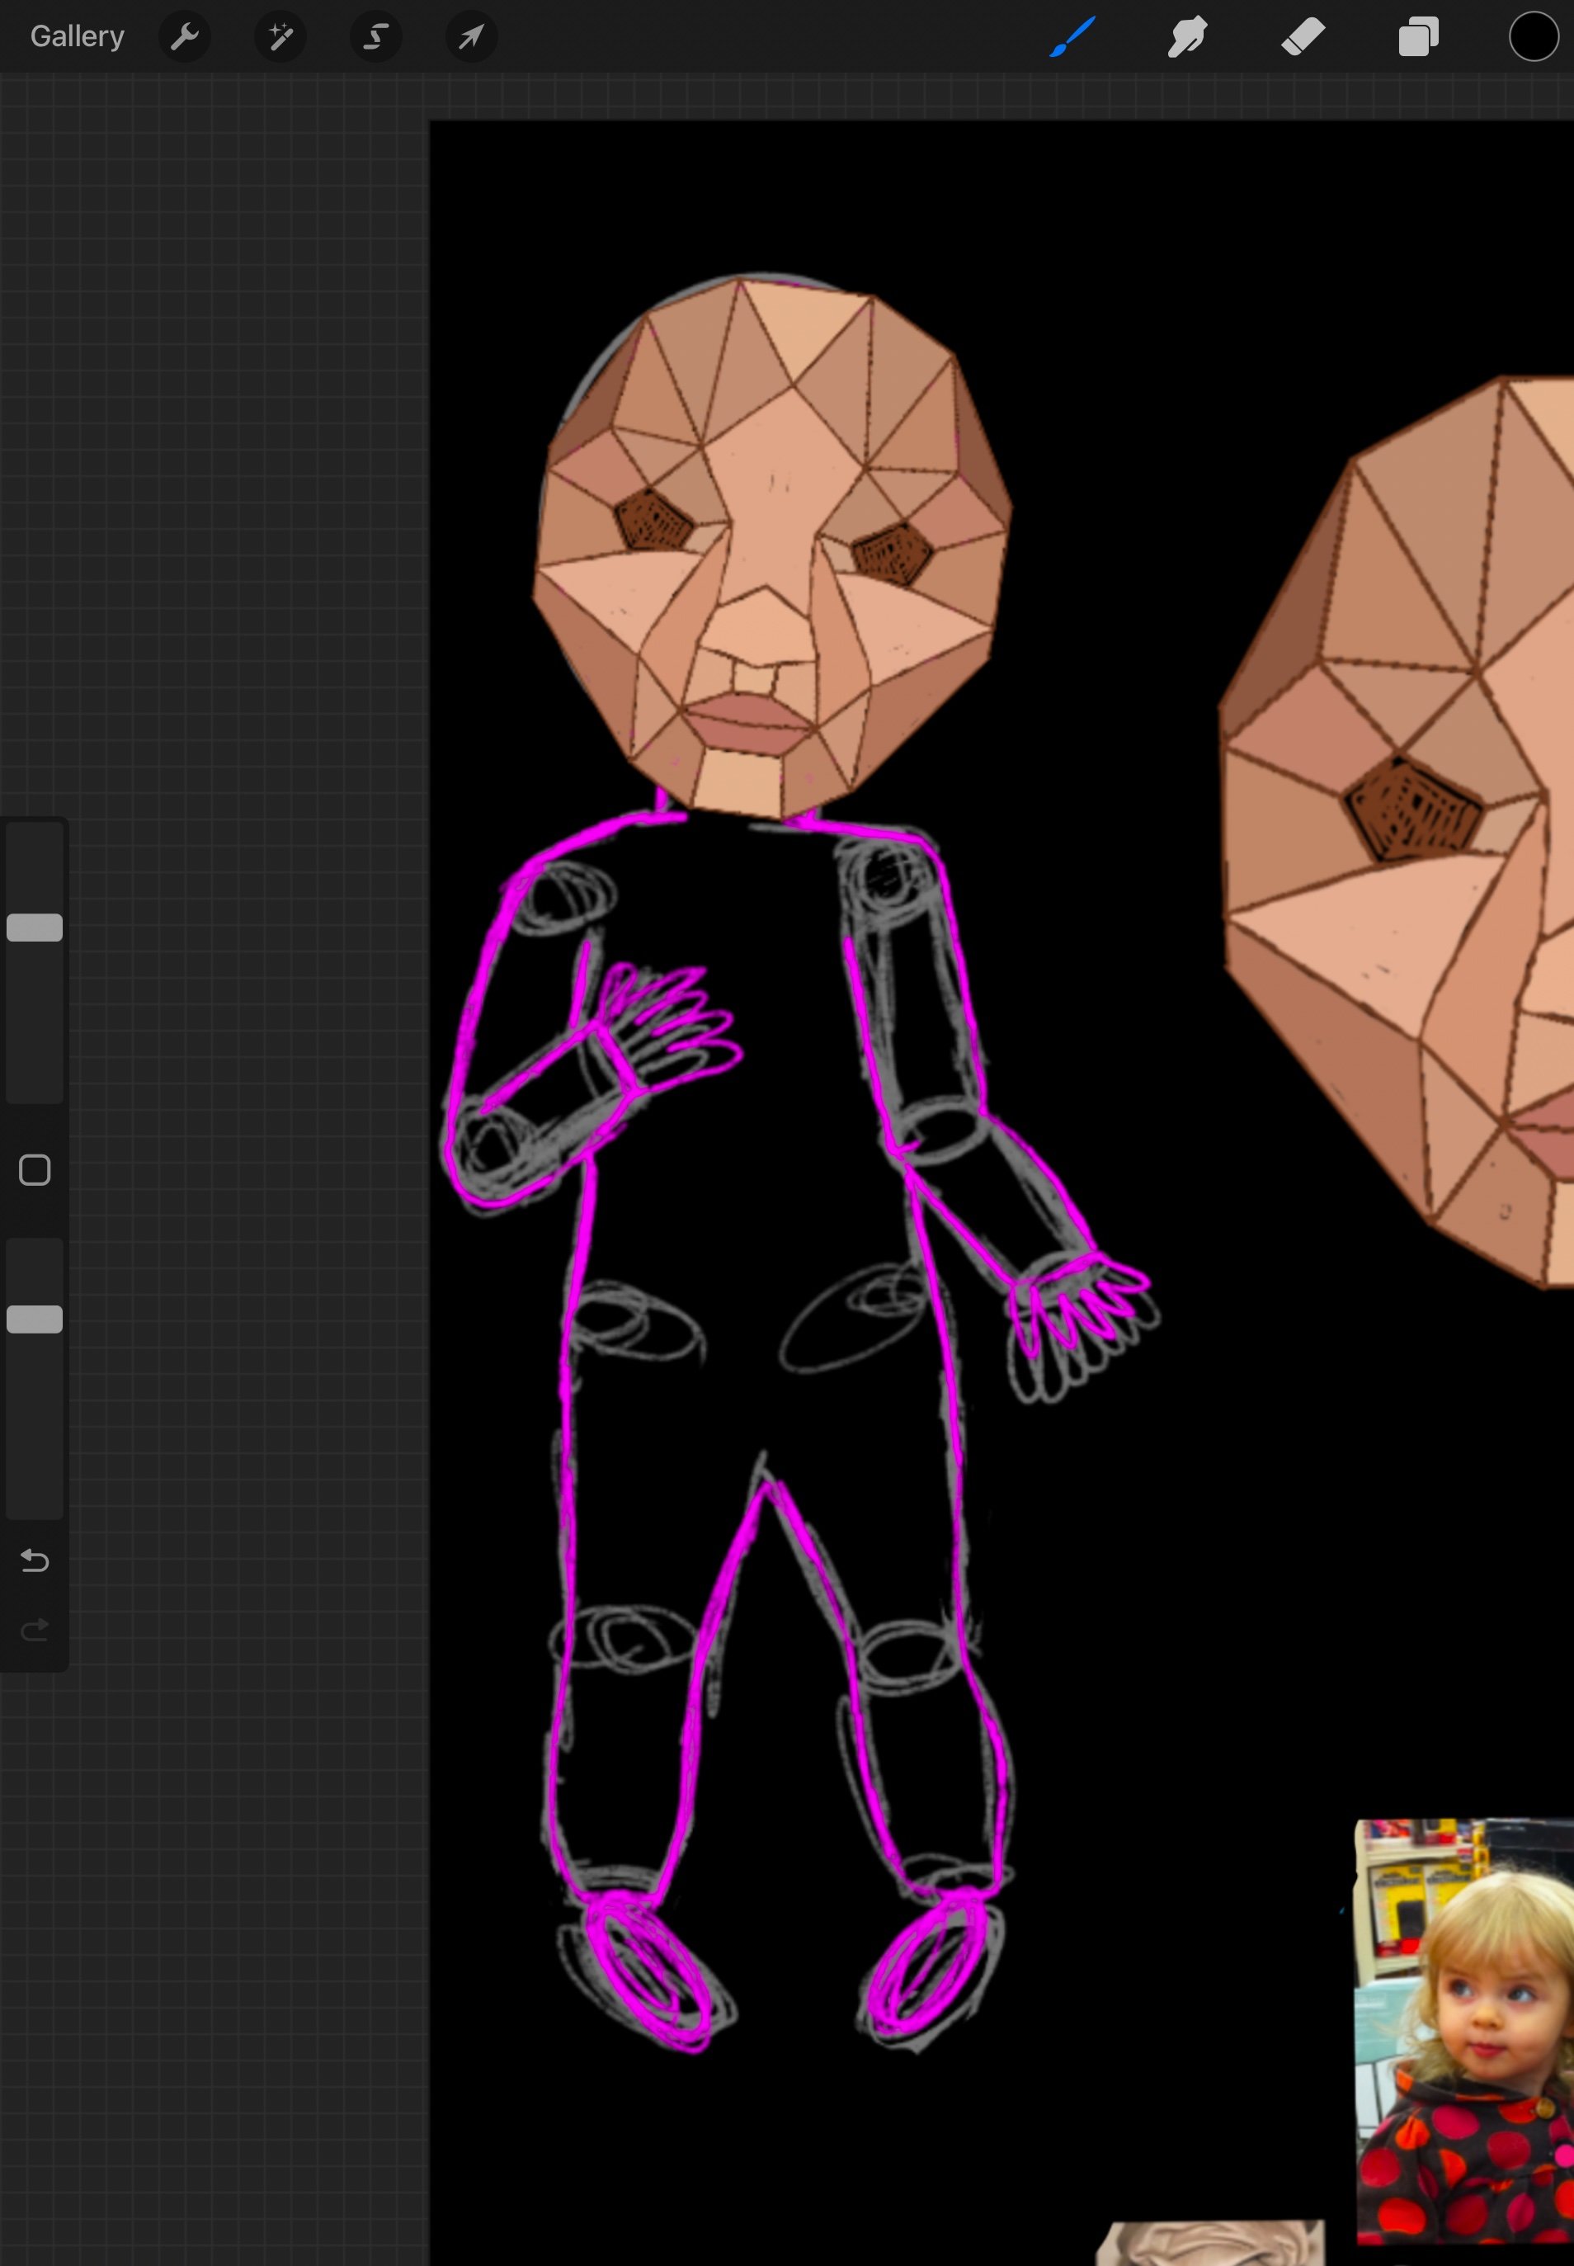The image size is (1574, 2266).
Task: Redo the last undone action
Action: pyautogui.click(x=35, y=1630)
